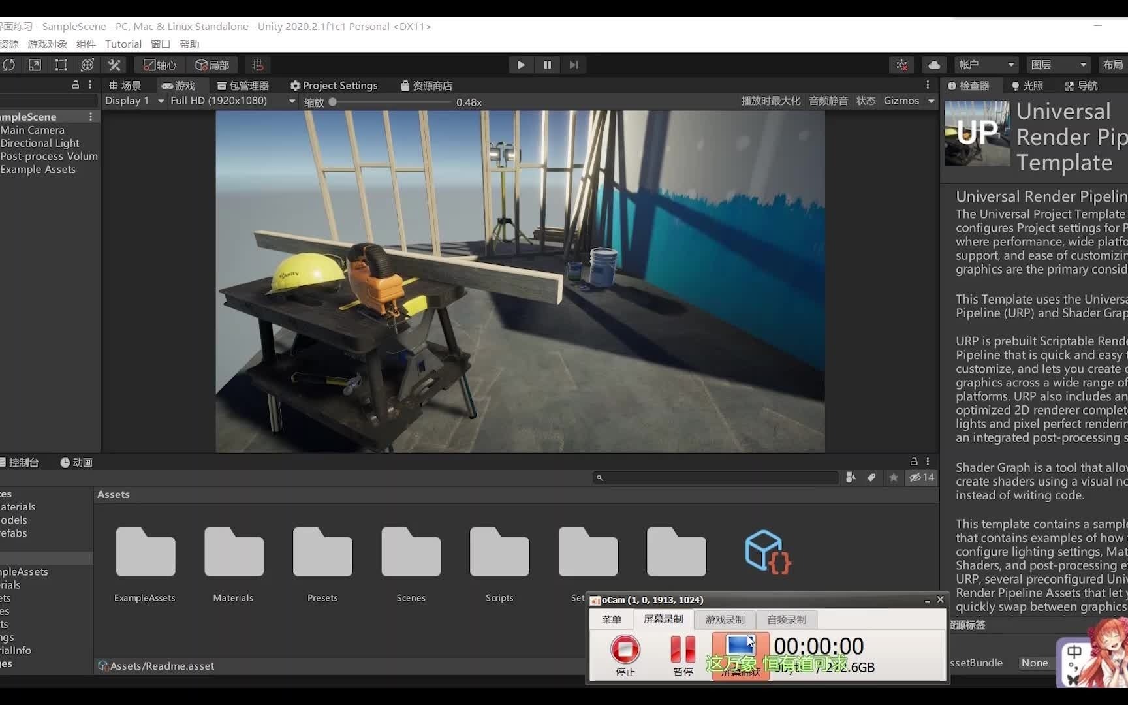Open the Display 1 dropdown
Screen dimensions: 1128x705
[x=134, y=101]
